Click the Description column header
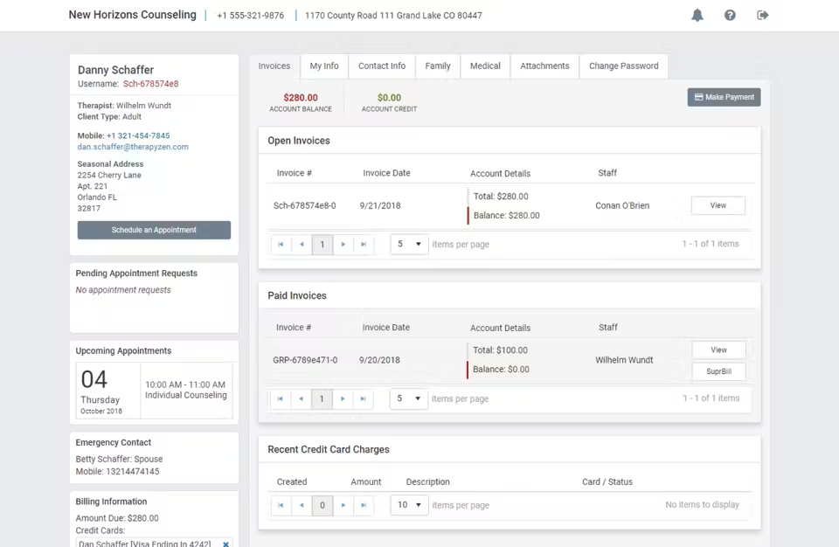 (x=427, y=481)
